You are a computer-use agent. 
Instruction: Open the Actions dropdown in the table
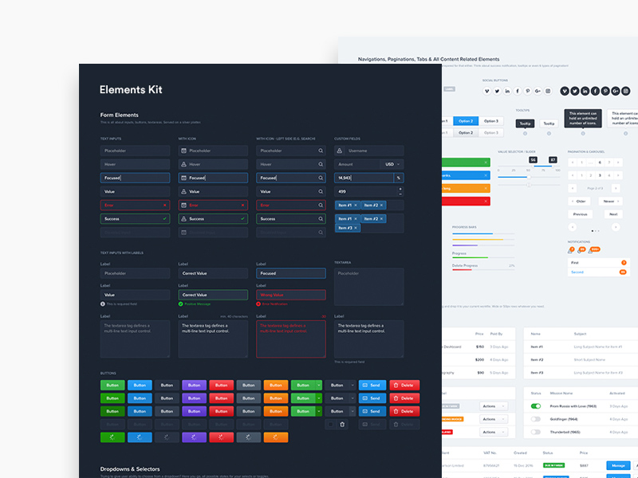494,406
